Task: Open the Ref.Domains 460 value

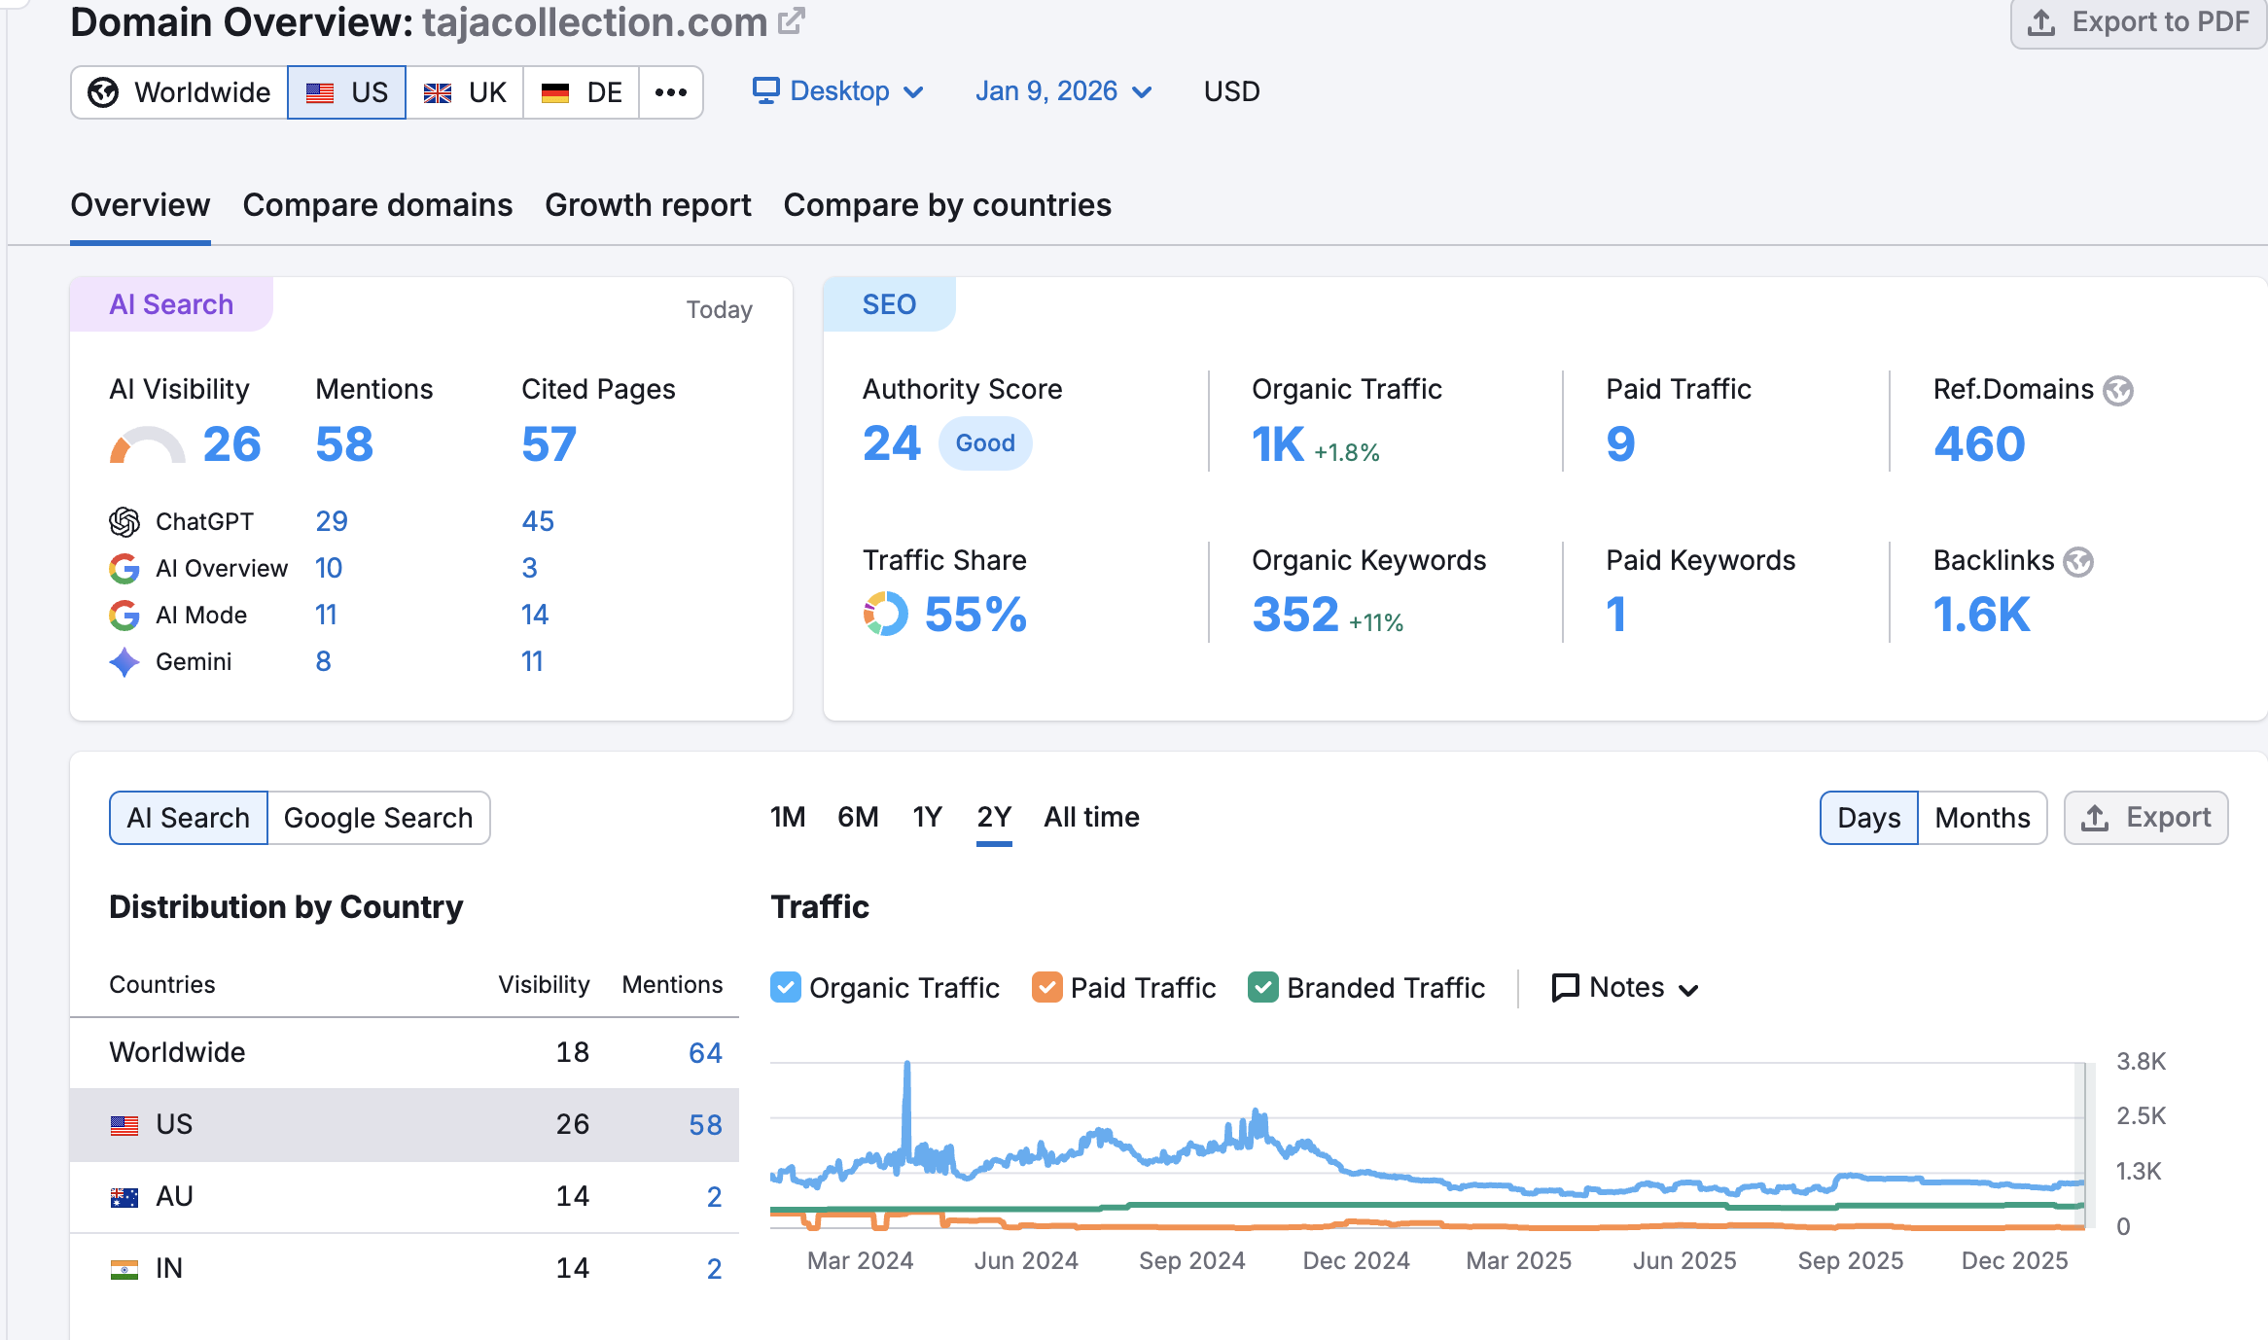Action: [x=1979, y=444]
